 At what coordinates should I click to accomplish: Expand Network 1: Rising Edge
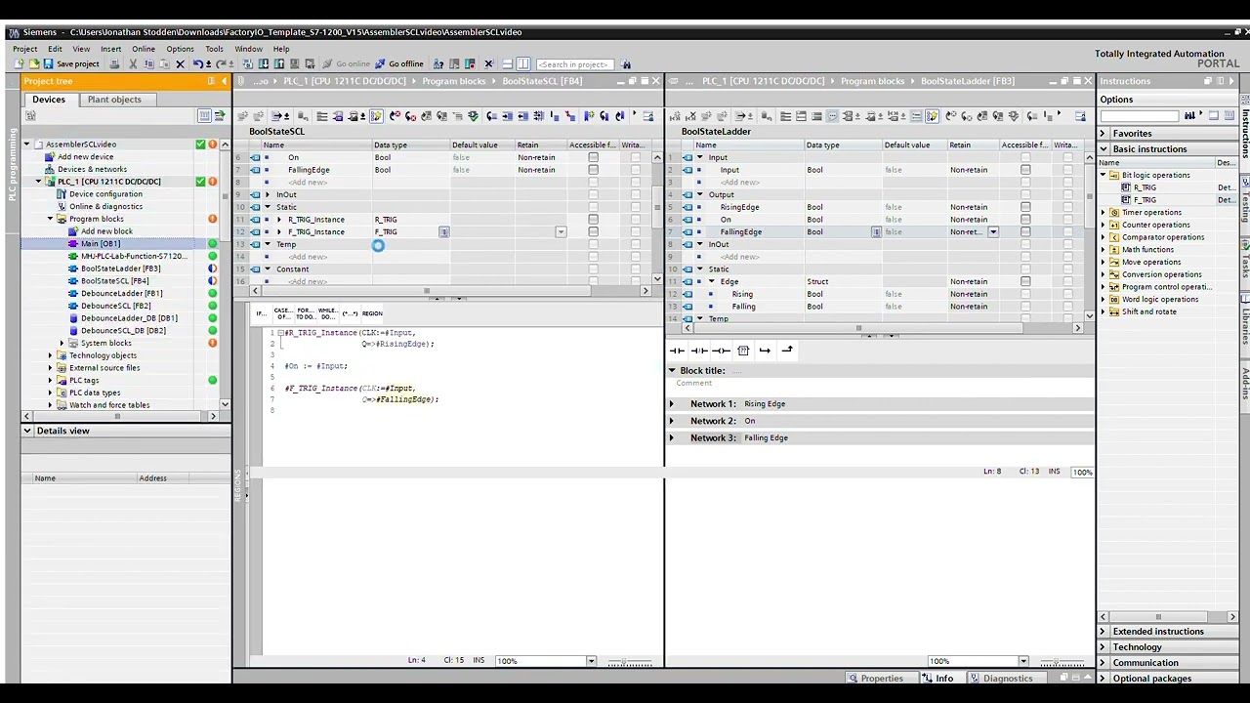click(x=671, y=403)
